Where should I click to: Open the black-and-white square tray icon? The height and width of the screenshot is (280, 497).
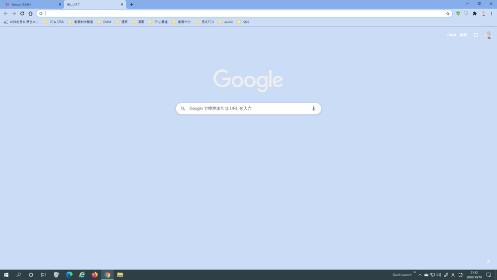tap(461, 275)
